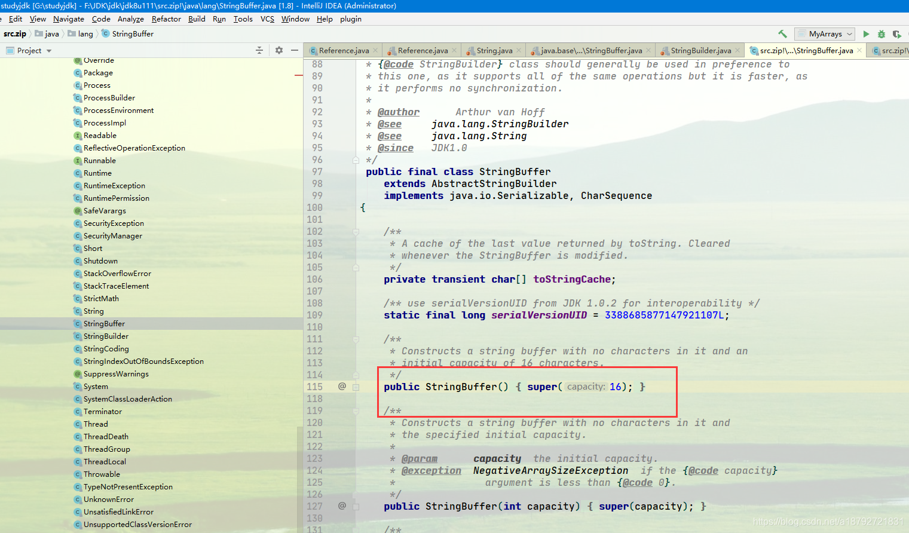The image size is (909, 533).
Task: Start debugging with the bug icon
Action: (x=881, y=34)
